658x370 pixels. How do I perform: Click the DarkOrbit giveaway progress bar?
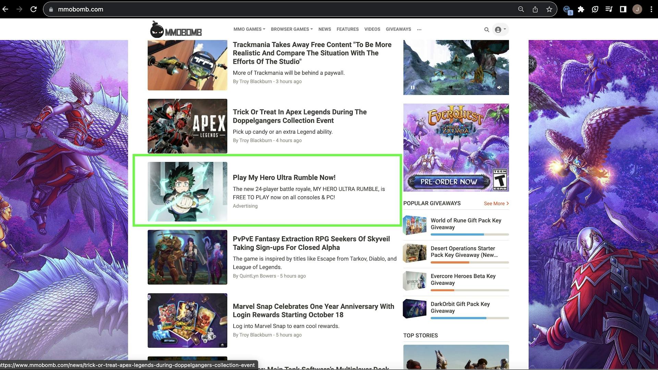[x=470, y=318]
